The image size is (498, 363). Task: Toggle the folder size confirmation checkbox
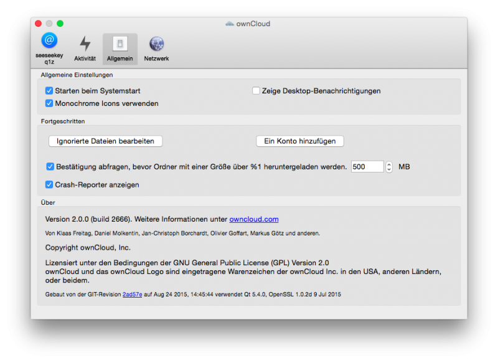[x=50, y=167]
